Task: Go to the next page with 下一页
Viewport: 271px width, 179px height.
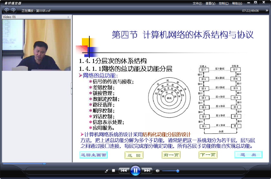Action: (x=208, y=155)
